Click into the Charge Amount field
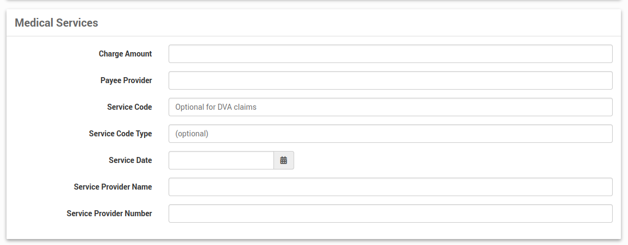 coord(390,54)
